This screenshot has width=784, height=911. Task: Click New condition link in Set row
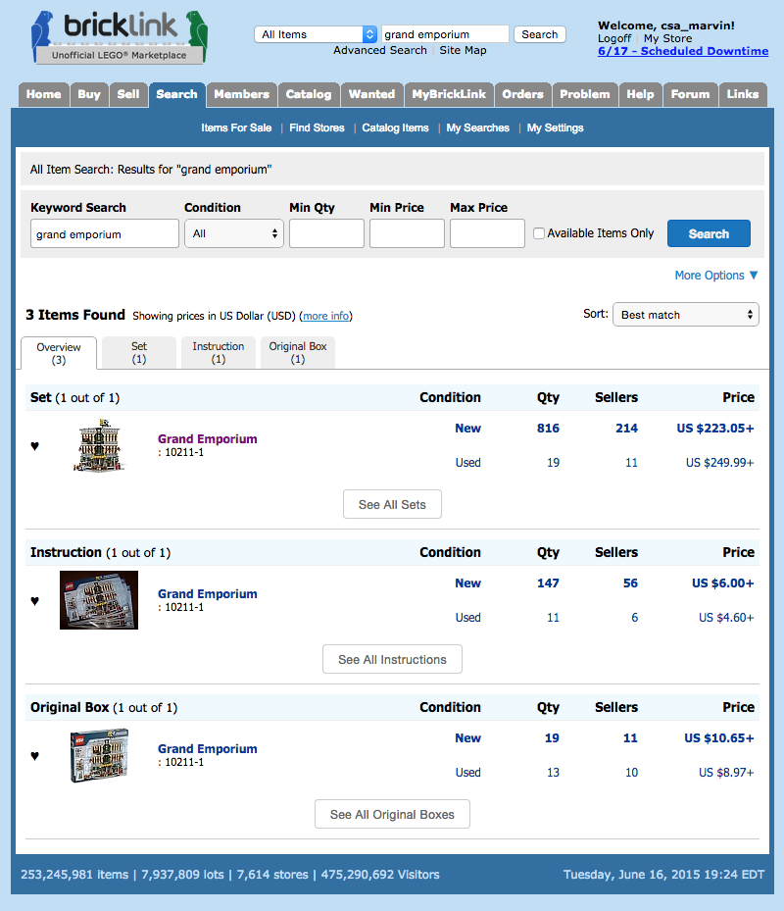468,429
